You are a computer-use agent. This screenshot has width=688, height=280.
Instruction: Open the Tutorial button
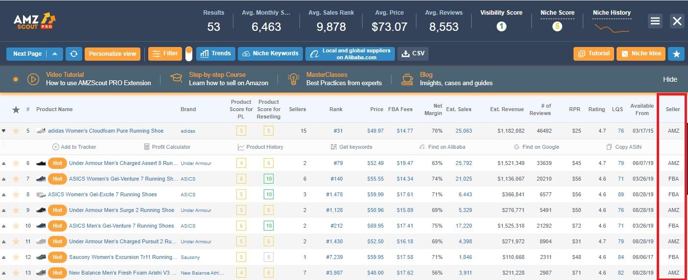[x=594, y=54]
